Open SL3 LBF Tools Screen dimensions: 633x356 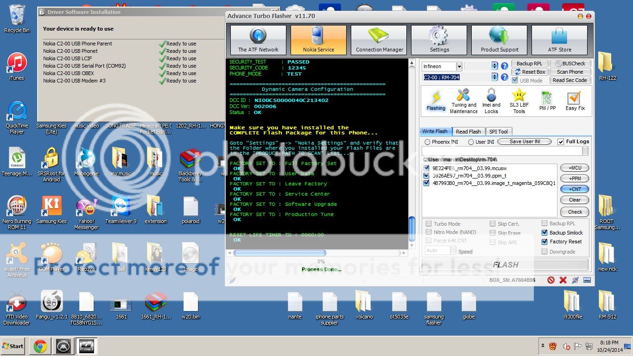[519, 101]
